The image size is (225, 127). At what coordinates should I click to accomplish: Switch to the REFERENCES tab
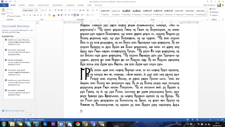click(x=58, y=5)
